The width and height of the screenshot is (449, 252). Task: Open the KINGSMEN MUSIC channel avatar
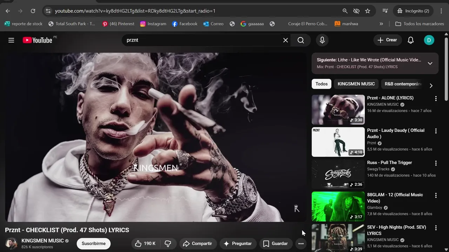coord(11,244)
